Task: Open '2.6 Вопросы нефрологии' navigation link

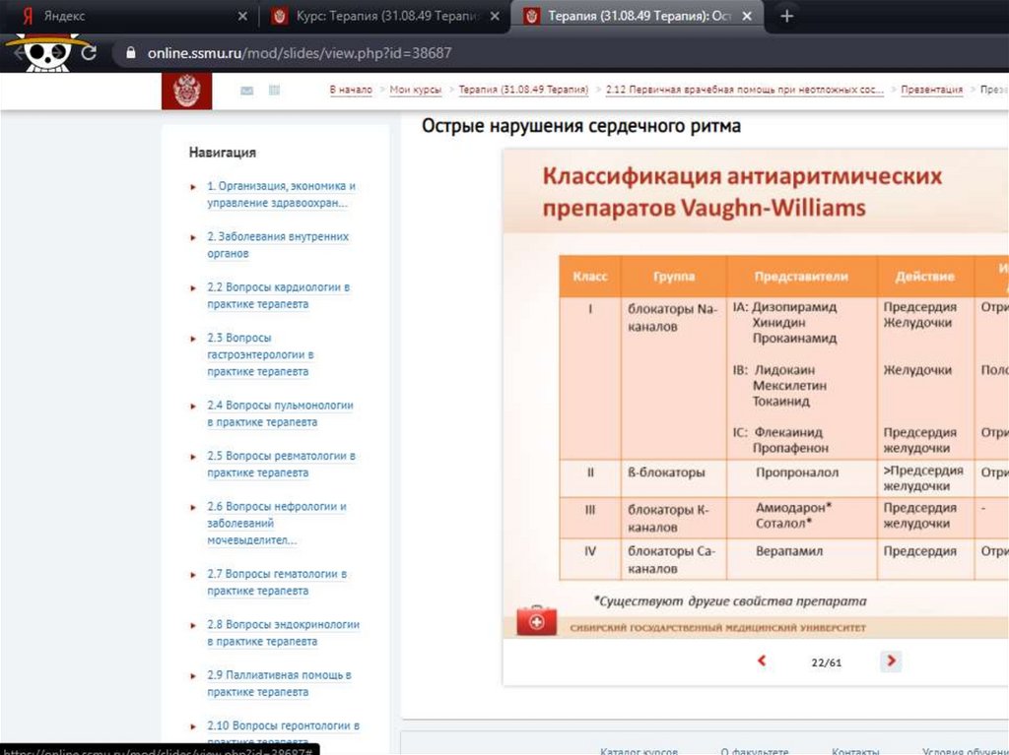Action: pyautogui.click(x=277, y=523)
